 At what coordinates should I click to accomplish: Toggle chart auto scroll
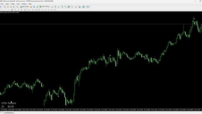(x=72, y=7)
